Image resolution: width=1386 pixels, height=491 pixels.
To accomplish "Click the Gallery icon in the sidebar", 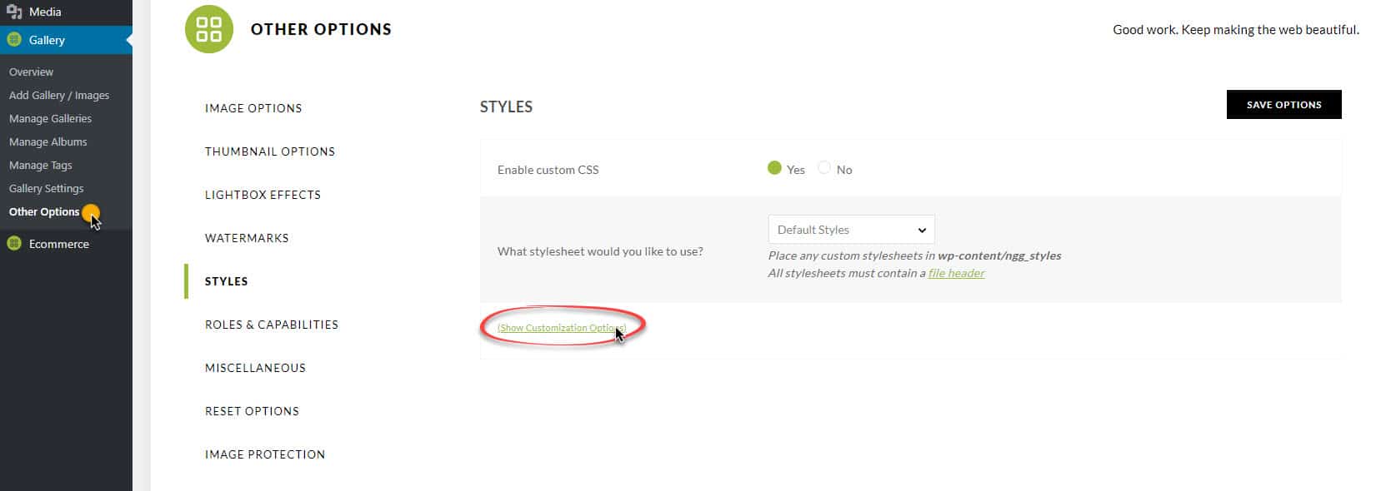I will [x=14, y=40].
